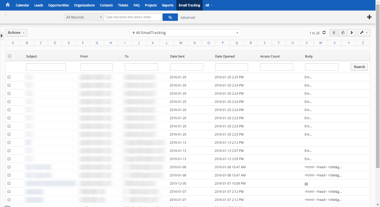Click the 'gg' body cell

(x=306, y=184)
